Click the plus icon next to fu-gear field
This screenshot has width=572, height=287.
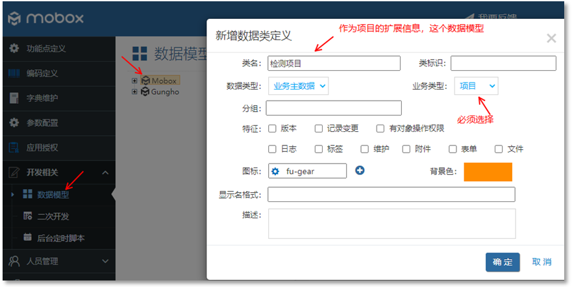(x=360, y=170)
